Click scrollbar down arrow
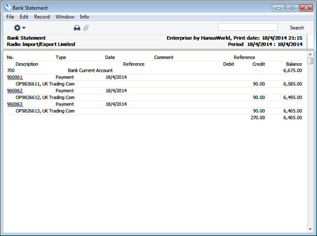 pos(310,229)
